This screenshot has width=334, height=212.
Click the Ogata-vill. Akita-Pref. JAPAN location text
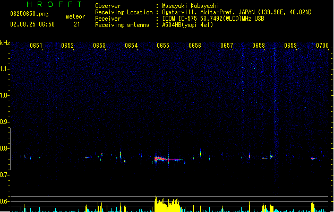(x=237, y=12)
